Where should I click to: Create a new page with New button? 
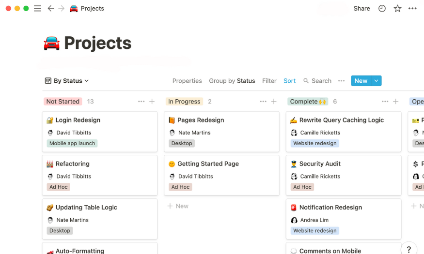pyautogui.click(x=361, y=81)
